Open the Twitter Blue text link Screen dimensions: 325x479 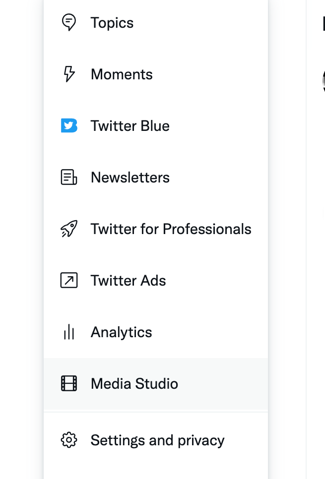click(x=130, y=126)
